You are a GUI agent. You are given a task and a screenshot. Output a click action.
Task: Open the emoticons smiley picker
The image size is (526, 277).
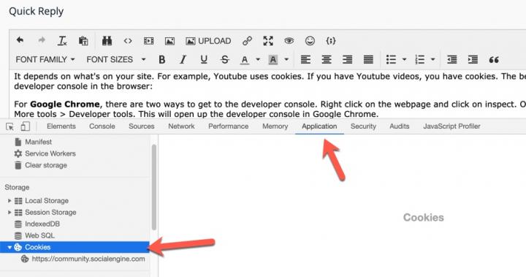(310, 41)
